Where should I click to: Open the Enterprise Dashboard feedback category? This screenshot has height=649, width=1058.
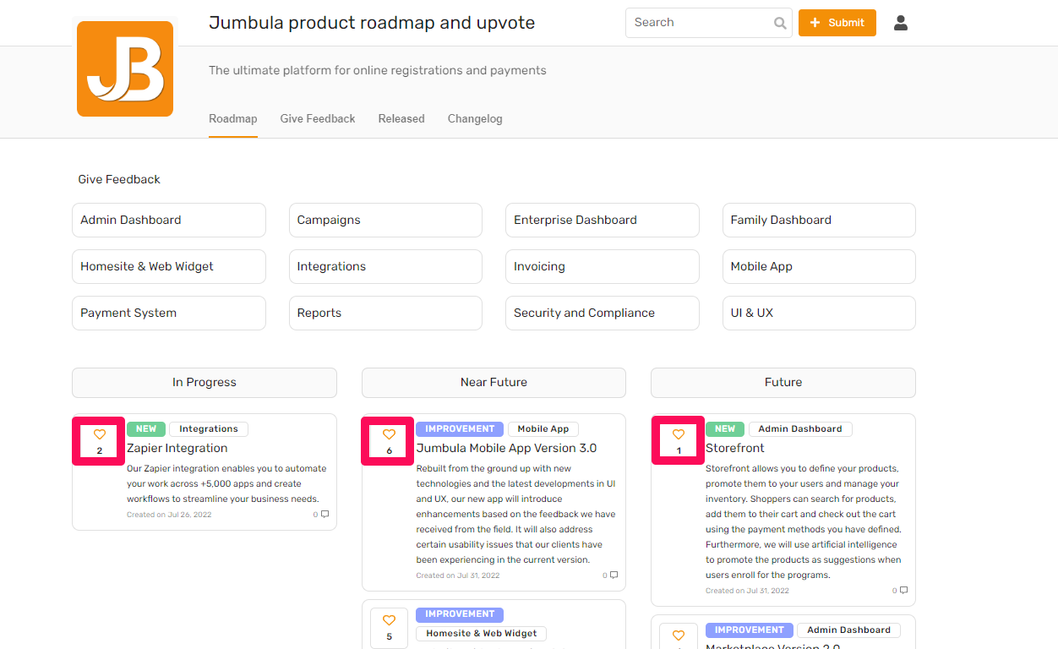point(603,220)
